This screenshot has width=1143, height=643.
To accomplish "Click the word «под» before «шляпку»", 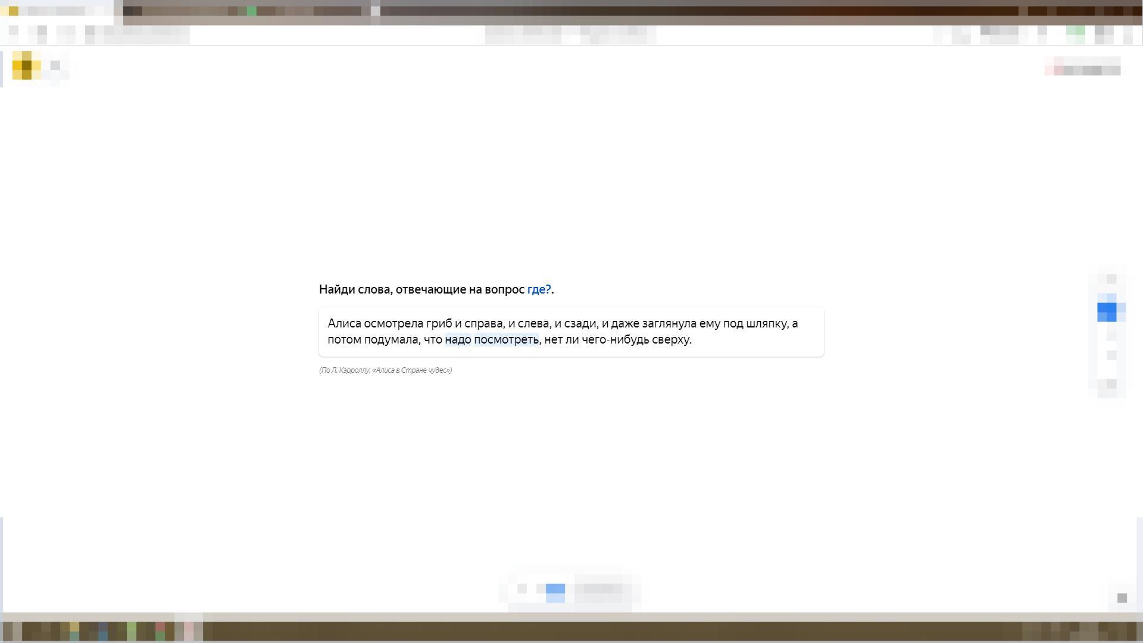I will tap(733, 324).
